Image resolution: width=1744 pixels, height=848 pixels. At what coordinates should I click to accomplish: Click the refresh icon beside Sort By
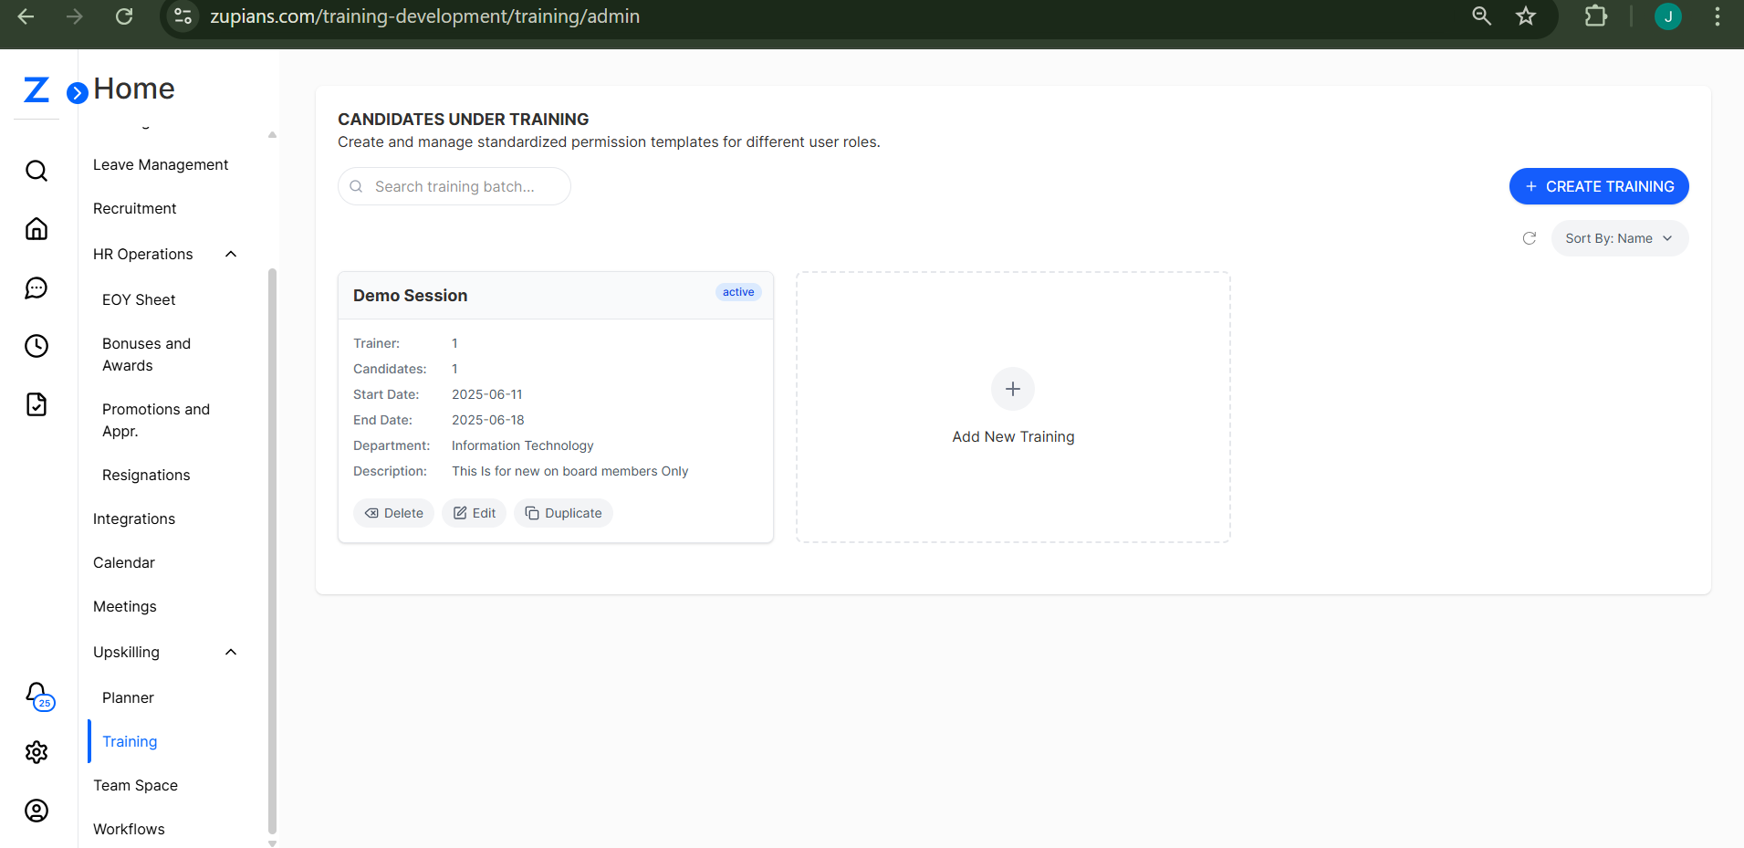[1530, 238]
